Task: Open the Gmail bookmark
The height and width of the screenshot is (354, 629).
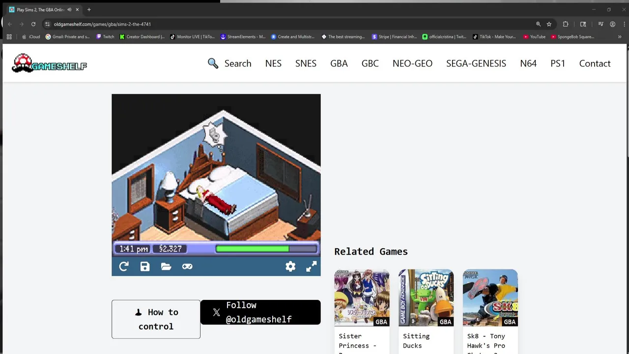Action: click(x=67, y=37)
